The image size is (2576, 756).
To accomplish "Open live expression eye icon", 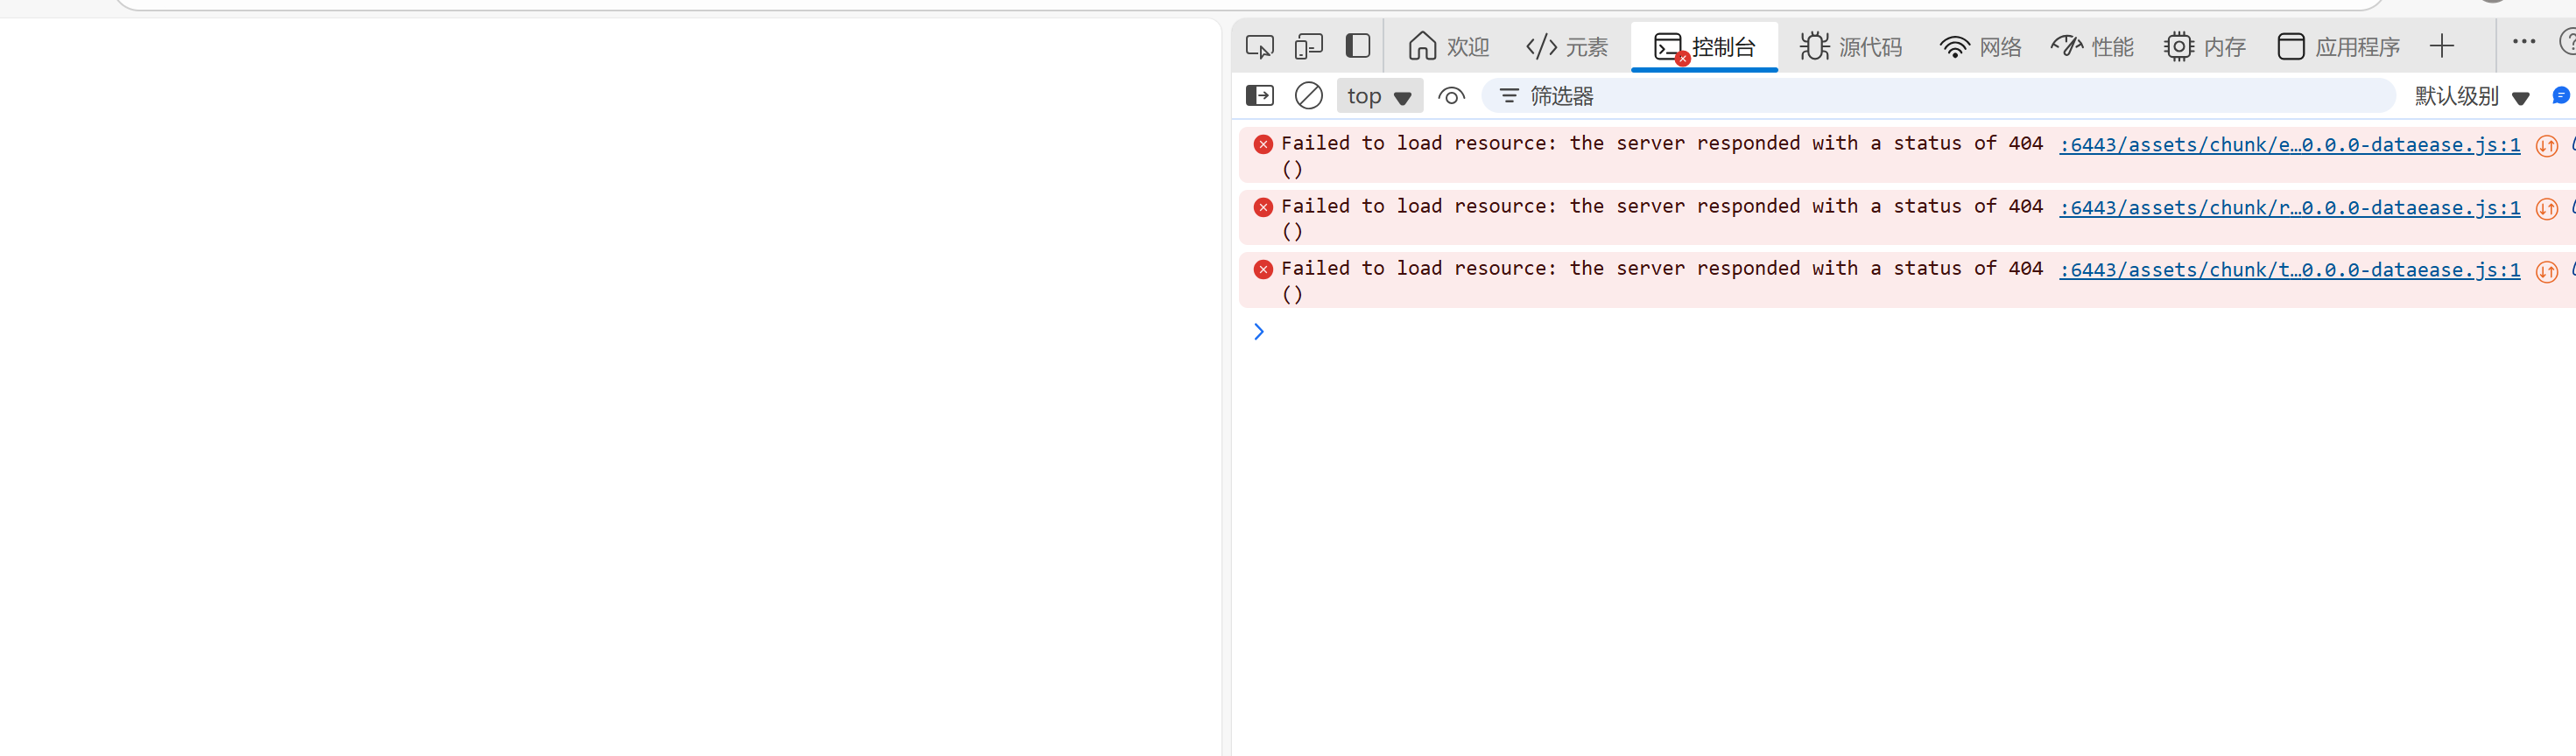I will click(1451, 97).
